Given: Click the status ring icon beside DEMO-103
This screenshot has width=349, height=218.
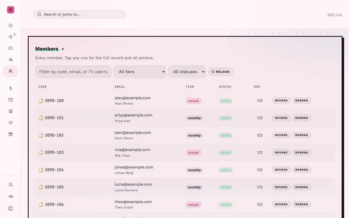Looking at the screenshot, I should (x=41, y=153).
